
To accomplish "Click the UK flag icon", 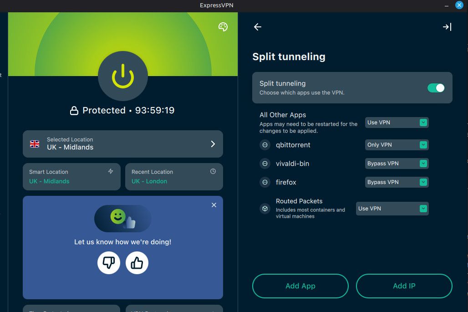I will coord(35,144).
